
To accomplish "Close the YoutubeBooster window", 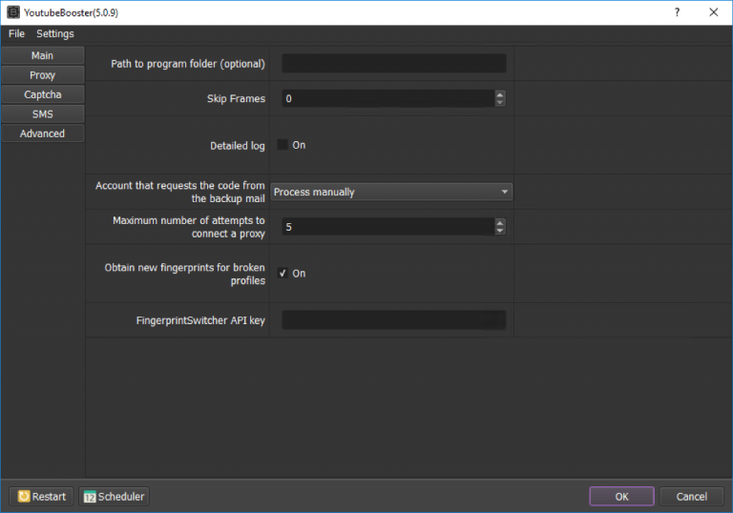I will click(713, 12).
